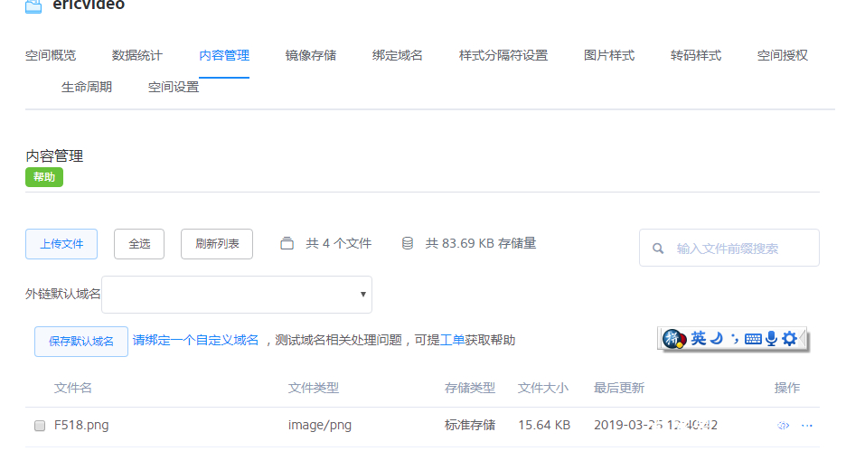Click the 2019-03-25 timestamp cell
Screen dimensions: 846x451
(655, 425)
